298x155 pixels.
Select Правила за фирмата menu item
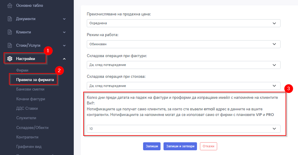click(x=33, y=80)
